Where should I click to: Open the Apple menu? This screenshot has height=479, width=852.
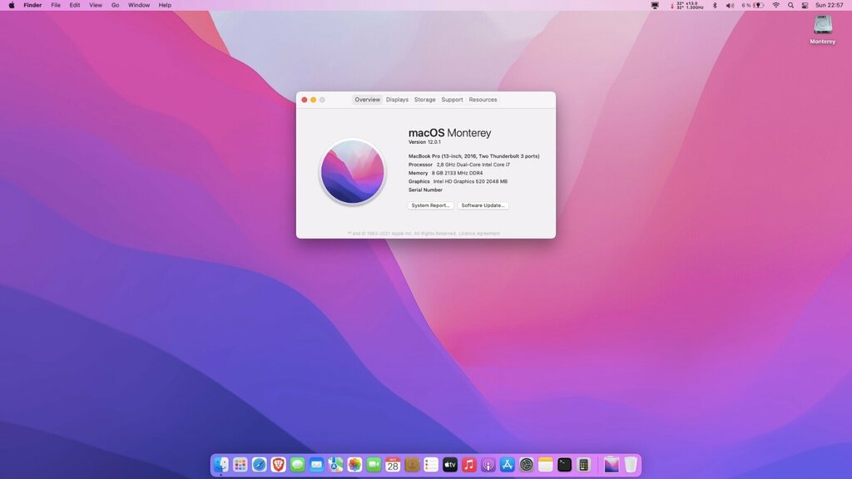point(12,5)
